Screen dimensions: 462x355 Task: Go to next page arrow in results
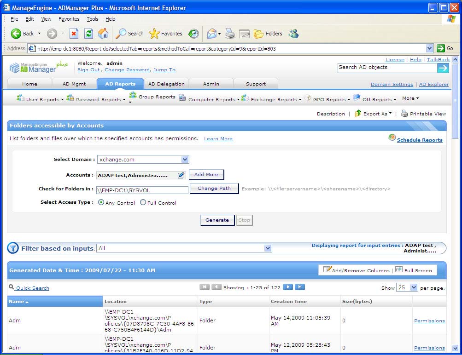click(288, 287)
